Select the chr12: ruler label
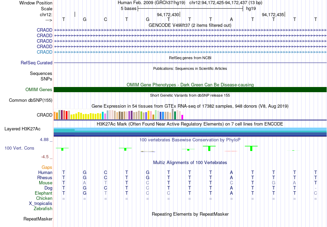Viewport: 327px width, 227px height. (x=46, y=14)
